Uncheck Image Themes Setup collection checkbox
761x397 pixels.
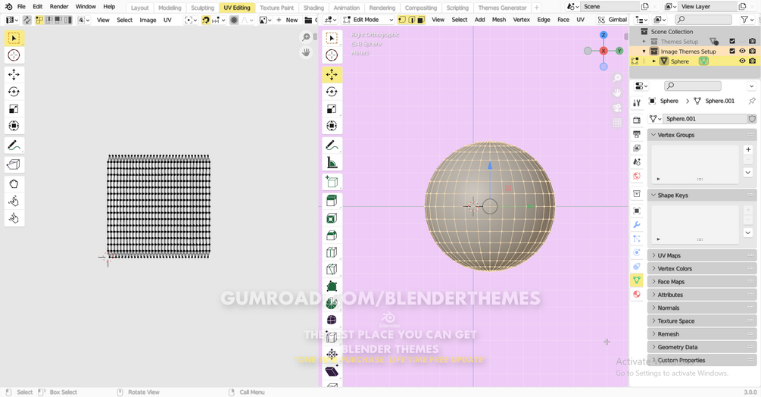click(732, 51)
